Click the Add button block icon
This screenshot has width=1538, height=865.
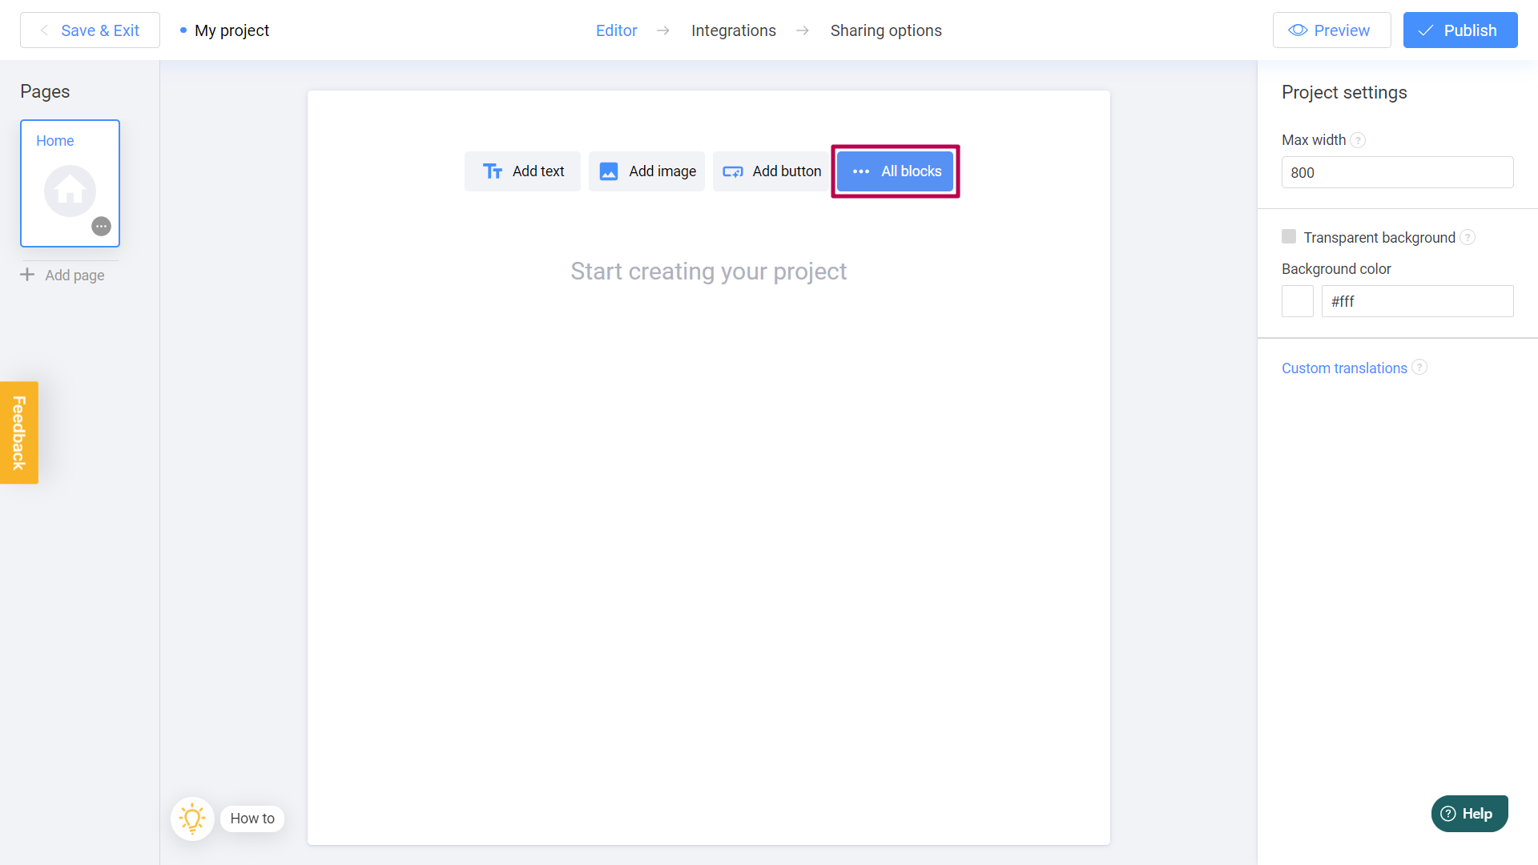click(733, 171)
